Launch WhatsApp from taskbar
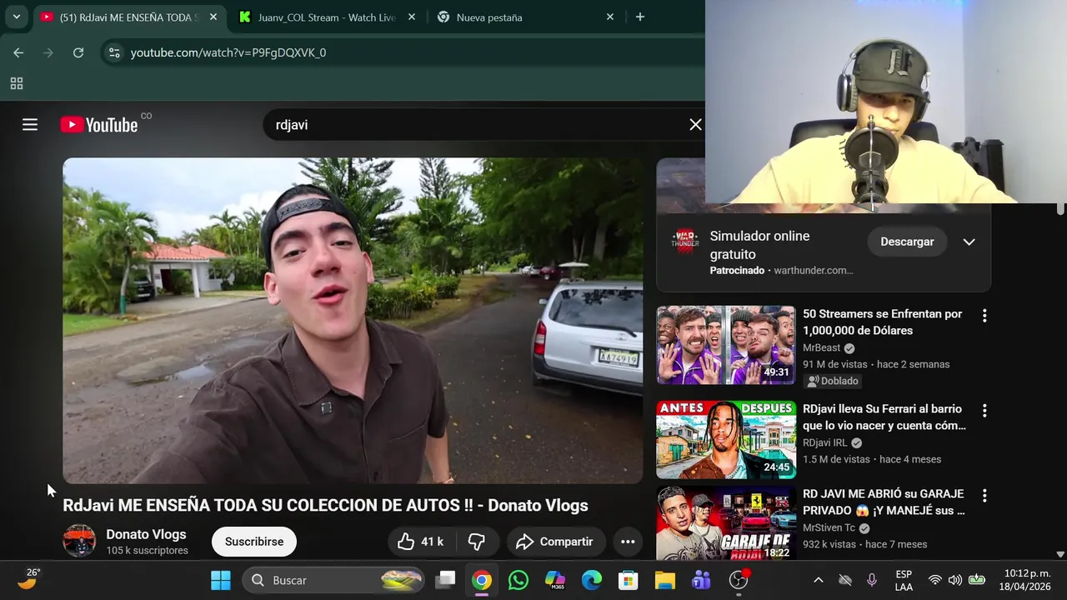 point(518,580)
